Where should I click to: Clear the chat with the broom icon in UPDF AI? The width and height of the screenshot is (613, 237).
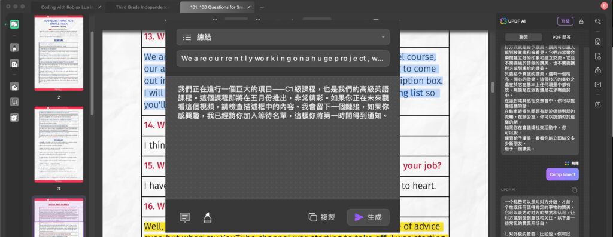(581, 21)
